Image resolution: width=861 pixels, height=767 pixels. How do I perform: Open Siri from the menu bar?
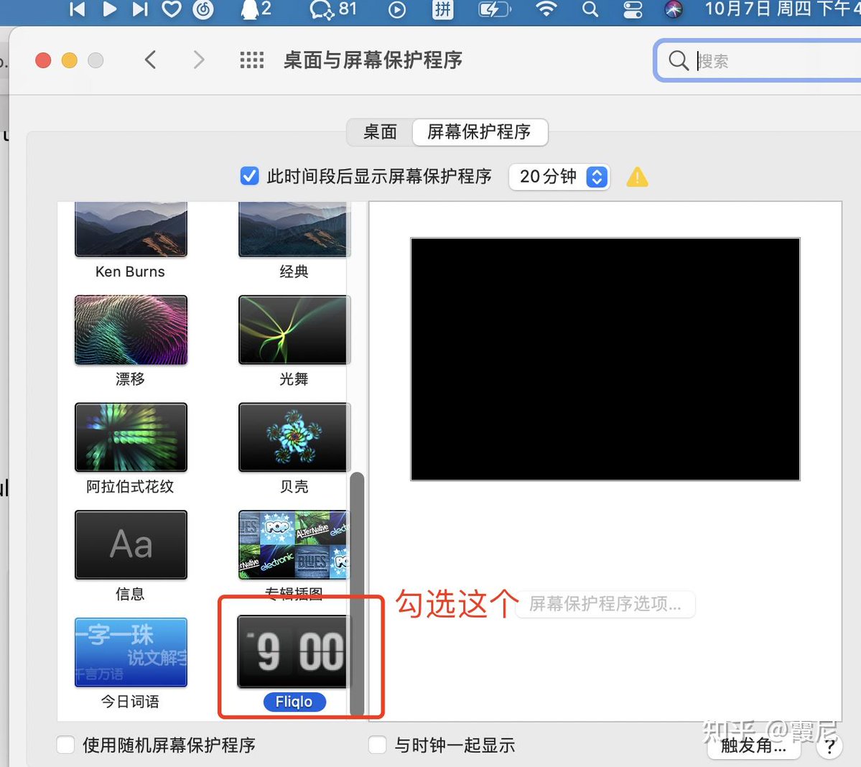673,9
